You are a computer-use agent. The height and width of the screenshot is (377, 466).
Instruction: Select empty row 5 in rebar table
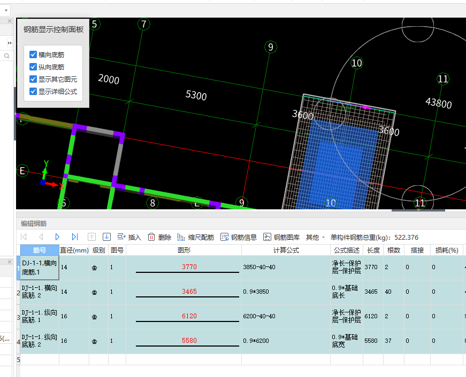coord(241,359)
